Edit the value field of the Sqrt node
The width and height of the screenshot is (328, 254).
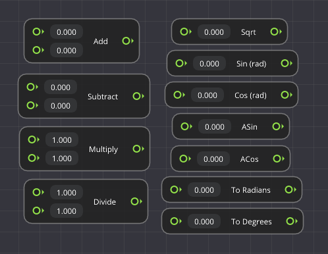click(x=214, y=32)
